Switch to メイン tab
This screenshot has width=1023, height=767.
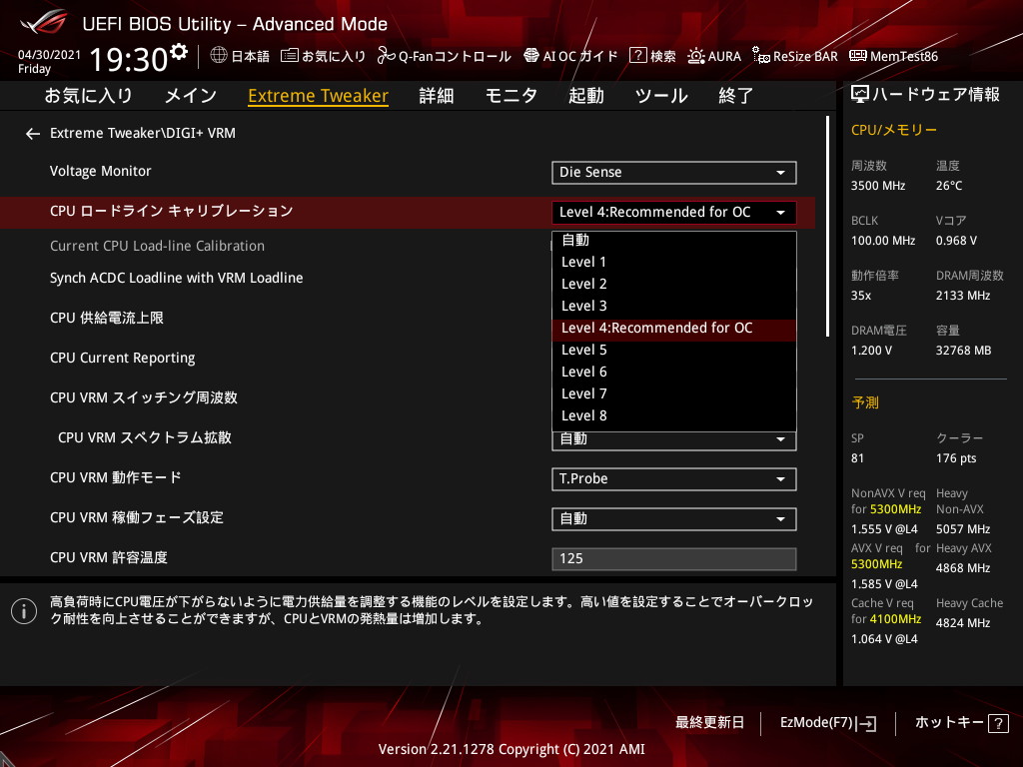tap(191, 96)
